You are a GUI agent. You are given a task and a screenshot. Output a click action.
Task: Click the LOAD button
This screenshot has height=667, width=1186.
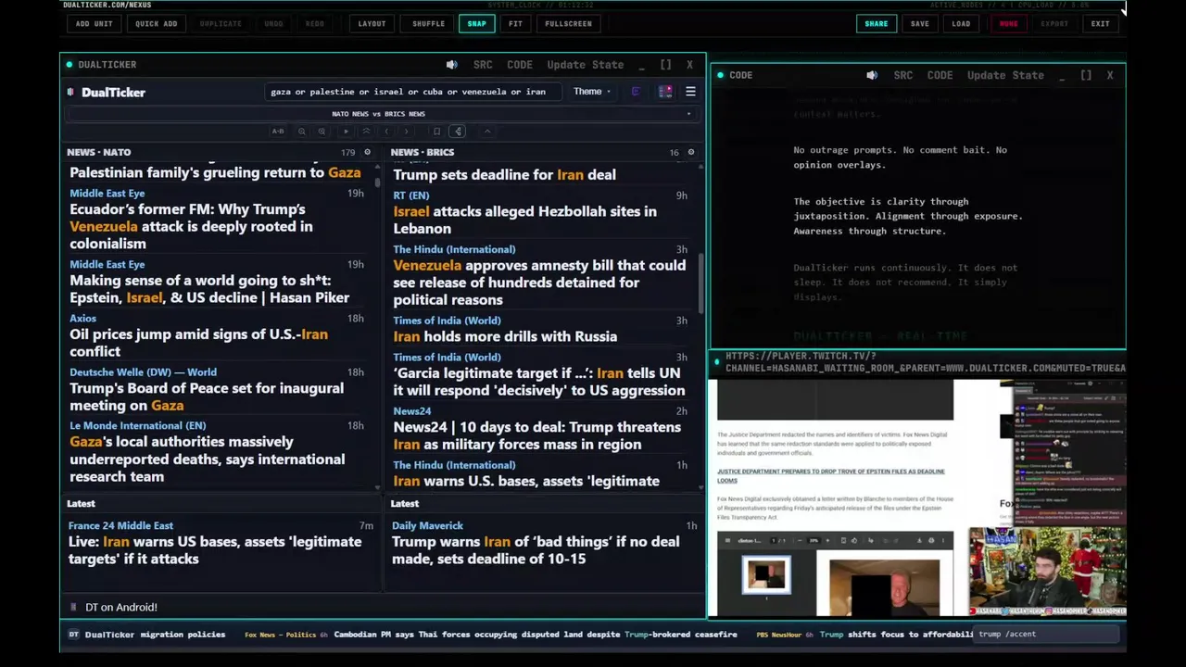[961, 23]
